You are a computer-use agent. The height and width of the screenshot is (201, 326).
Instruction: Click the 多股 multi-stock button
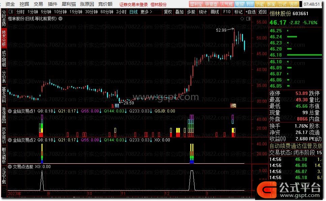(191, 12)
